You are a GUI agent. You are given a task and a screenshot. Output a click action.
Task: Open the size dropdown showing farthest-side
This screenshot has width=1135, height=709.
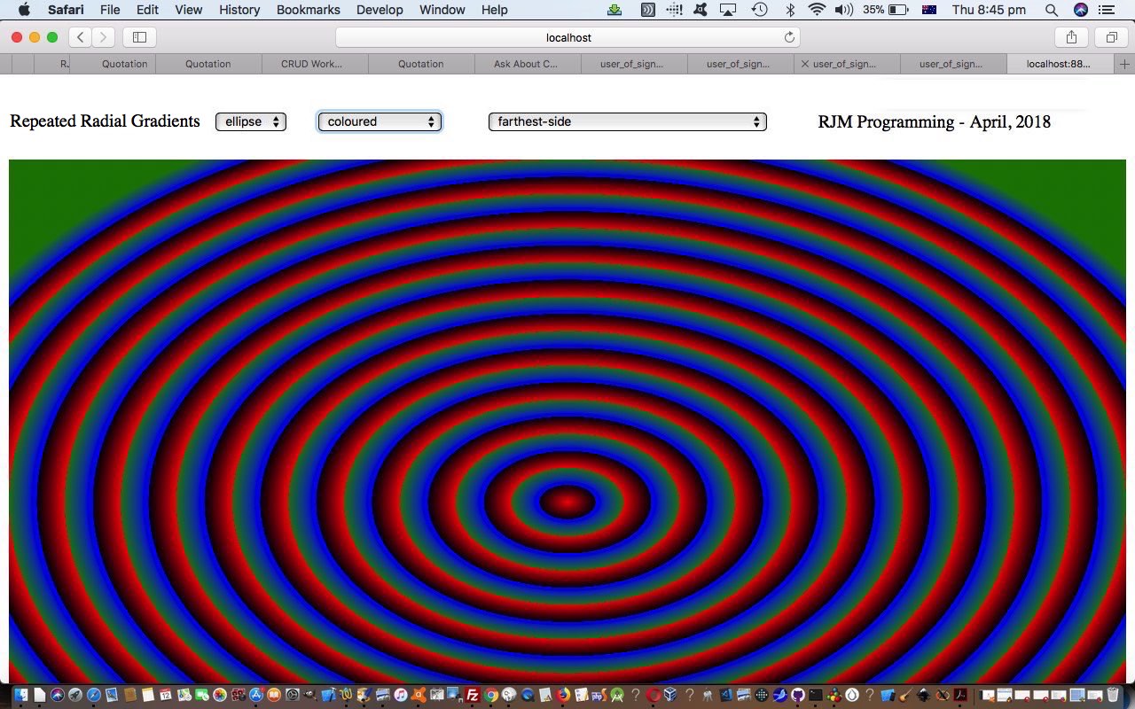(x=628, y=121)
